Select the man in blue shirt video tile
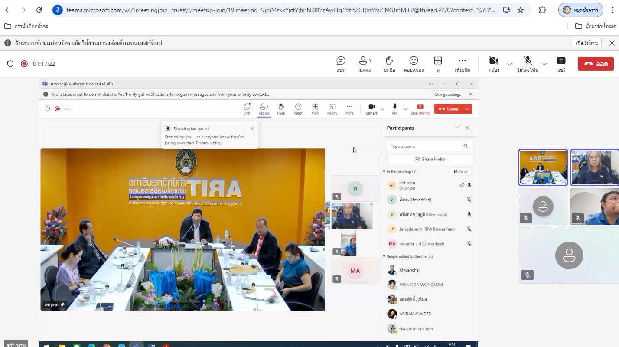This screenshot has width=619, height=347. click(x=594, y=206)
